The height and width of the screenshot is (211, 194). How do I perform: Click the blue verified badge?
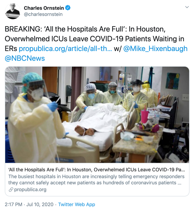pyautogui.click(x=68, y=8)
